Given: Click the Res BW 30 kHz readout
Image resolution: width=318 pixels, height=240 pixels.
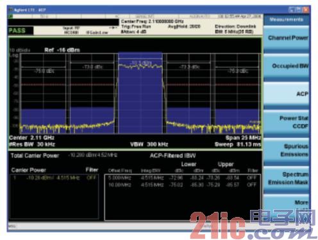Looking at the screenshot, I should [x=32, y=145].
